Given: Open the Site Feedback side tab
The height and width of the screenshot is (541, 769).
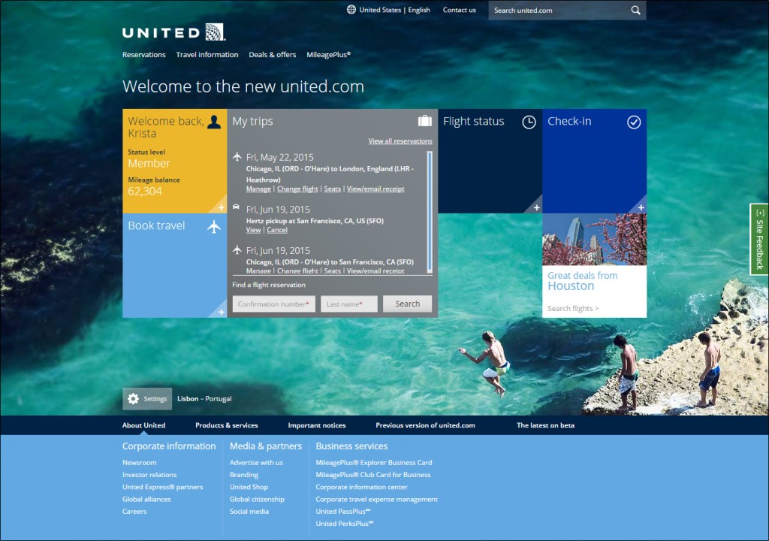Looking at the screenshot, I should point(758,239).
